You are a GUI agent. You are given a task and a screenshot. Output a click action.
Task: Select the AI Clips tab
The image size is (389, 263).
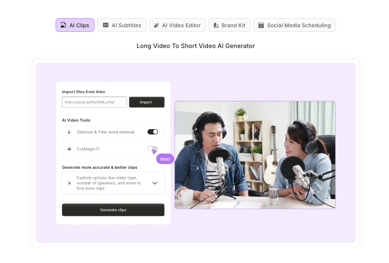click(x=75, y=25)
